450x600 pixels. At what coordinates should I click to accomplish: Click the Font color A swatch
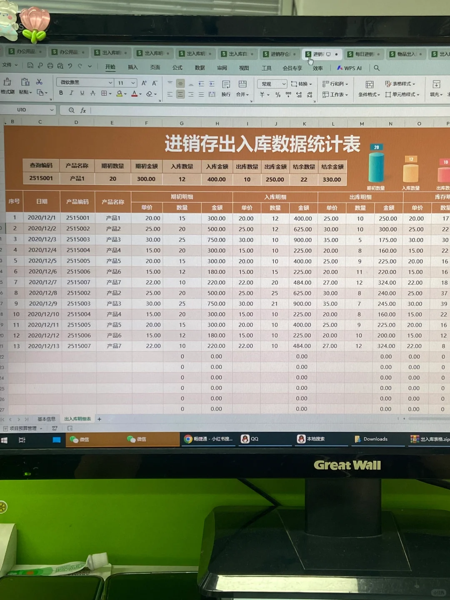pos(134,94)
